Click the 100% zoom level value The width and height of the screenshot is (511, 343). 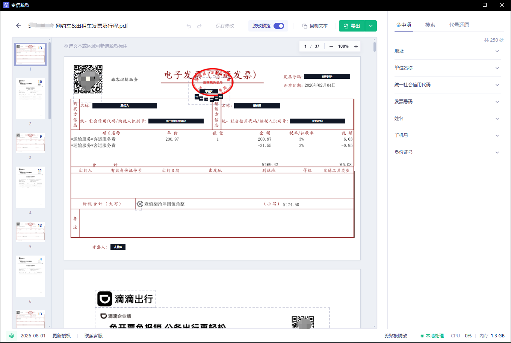[x=343, y=46]
